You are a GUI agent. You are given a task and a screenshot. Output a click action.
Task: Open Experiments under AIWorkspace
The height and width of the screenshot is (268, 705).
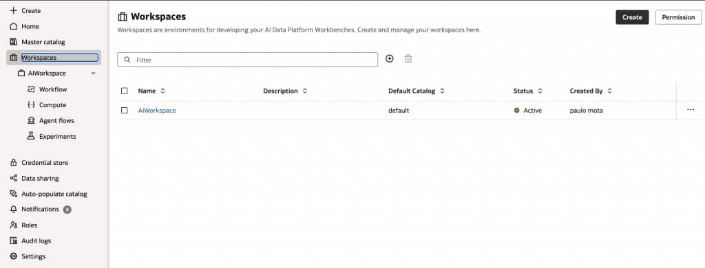[x=58, y=136]
